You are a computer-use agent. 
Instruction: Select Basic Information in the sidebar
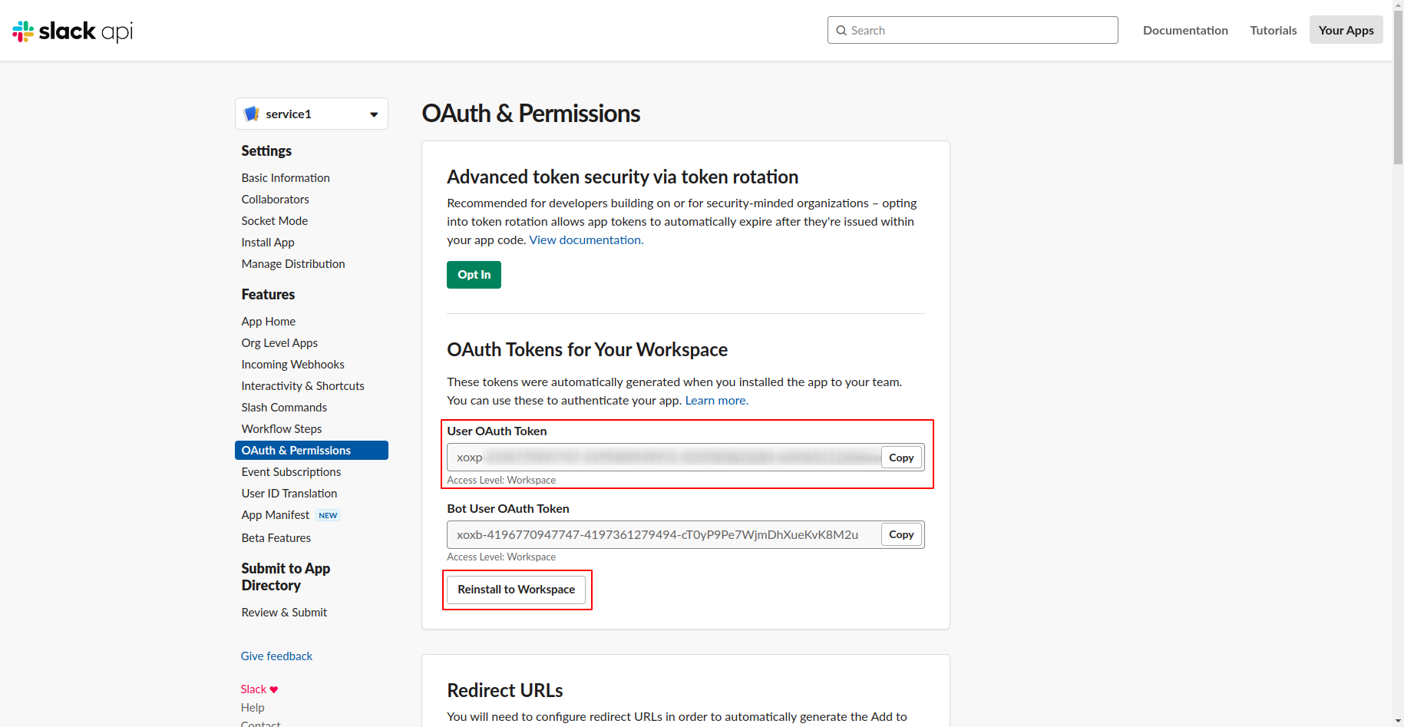tap(286, 178)
